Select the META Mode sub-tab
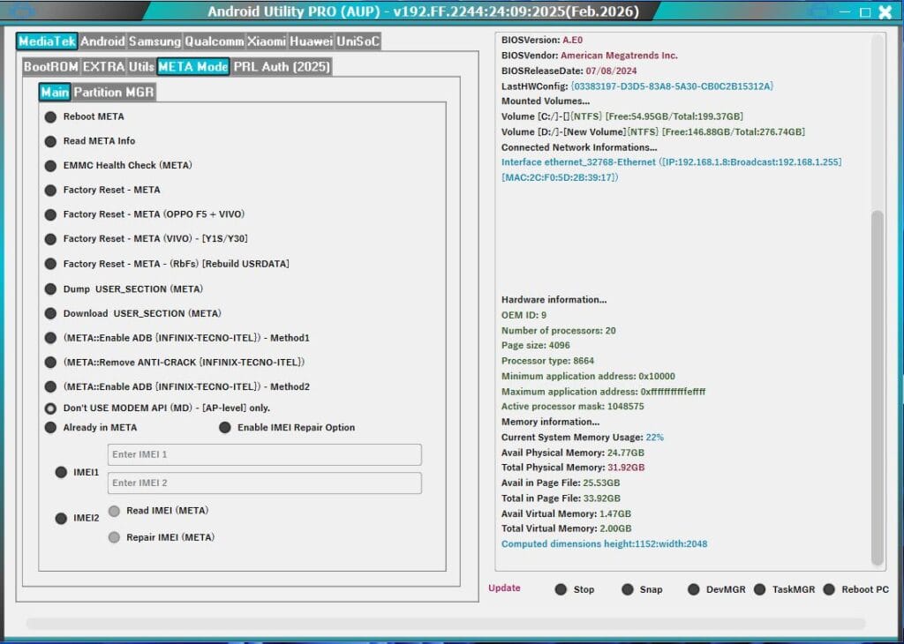The width and height of the screenshot is (904, 644). click(193, 67)
